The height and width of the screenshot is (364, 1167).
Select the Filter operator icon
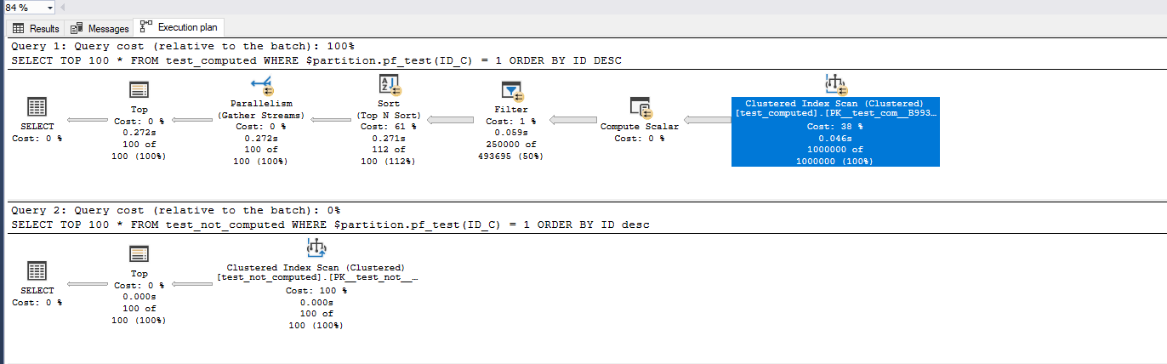pyautogui.click(x=511, y=91)
